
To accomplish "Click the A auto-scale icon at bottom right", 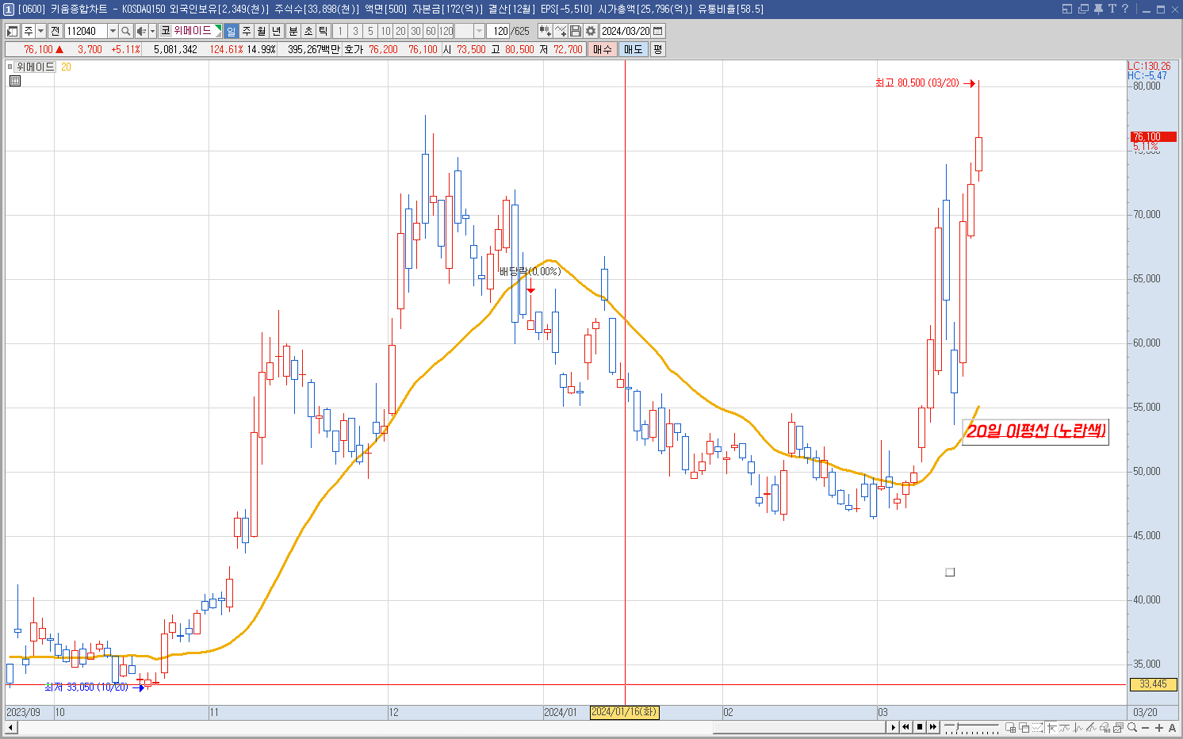I will [1172, 727].
